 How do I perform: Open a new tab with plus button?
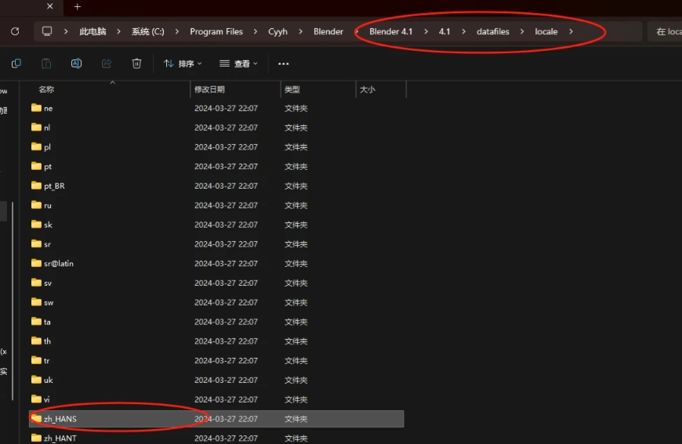tap(78, 6)
